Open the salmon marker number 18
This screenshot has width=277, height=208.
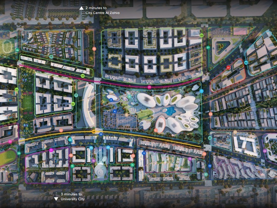(x=94, y=49)
